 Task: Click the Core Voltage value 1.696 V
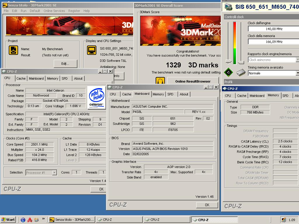75,106
